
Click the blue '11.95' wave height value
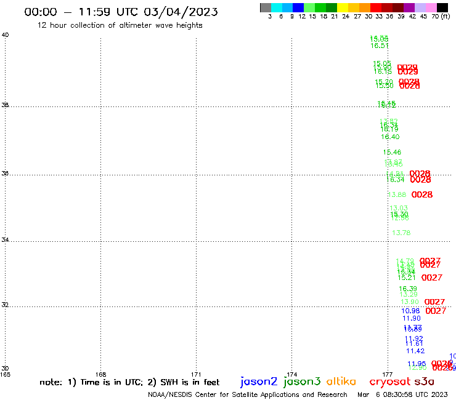pyautogui.click(x=417, y=364)
